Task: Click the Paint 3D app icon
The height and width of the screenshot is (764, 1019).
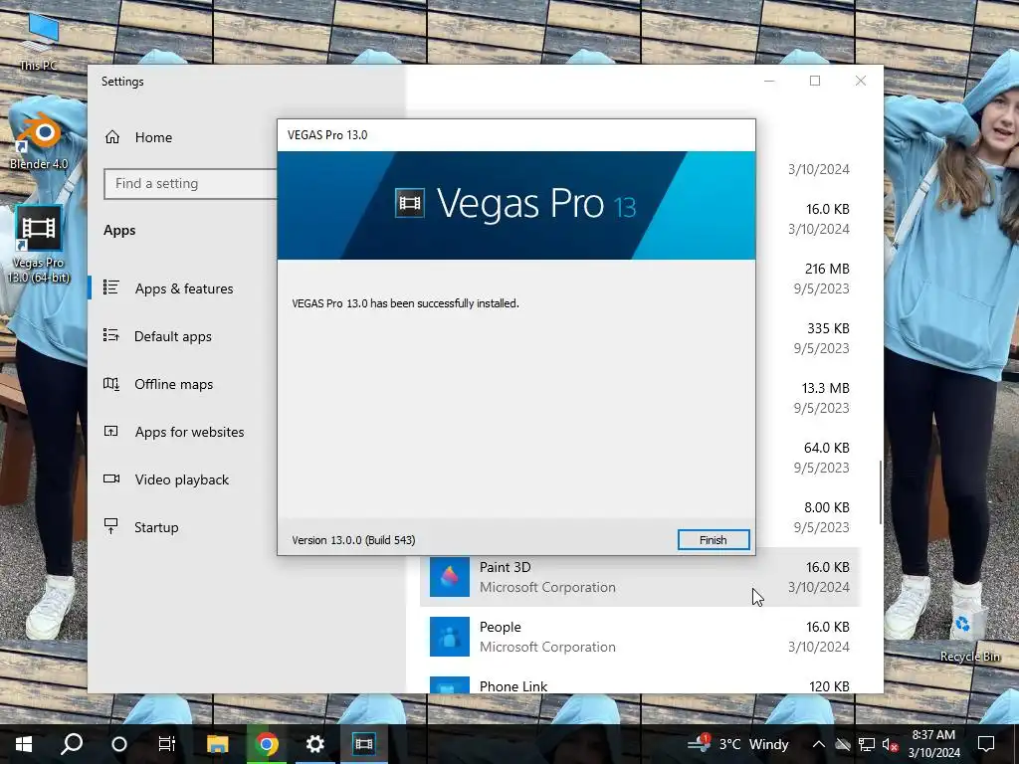Action: [449, 577]
